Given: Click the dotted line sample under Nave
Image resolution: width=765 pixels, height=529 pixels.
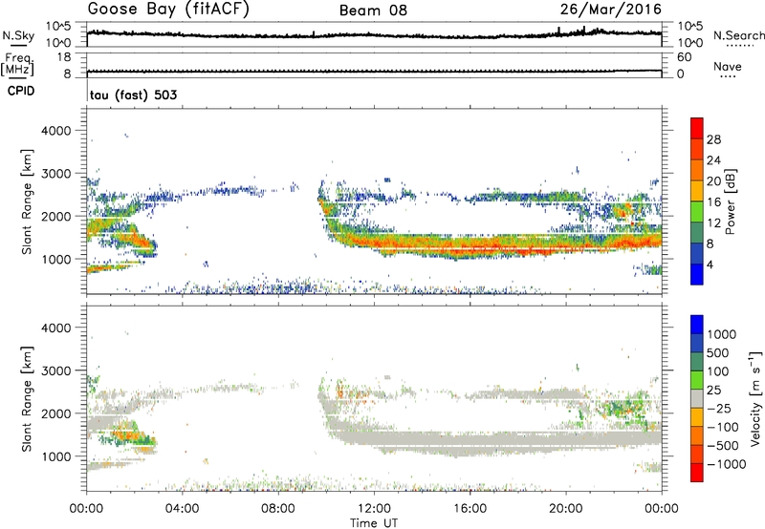Looking at the screenshot, I should coord(729,77).
